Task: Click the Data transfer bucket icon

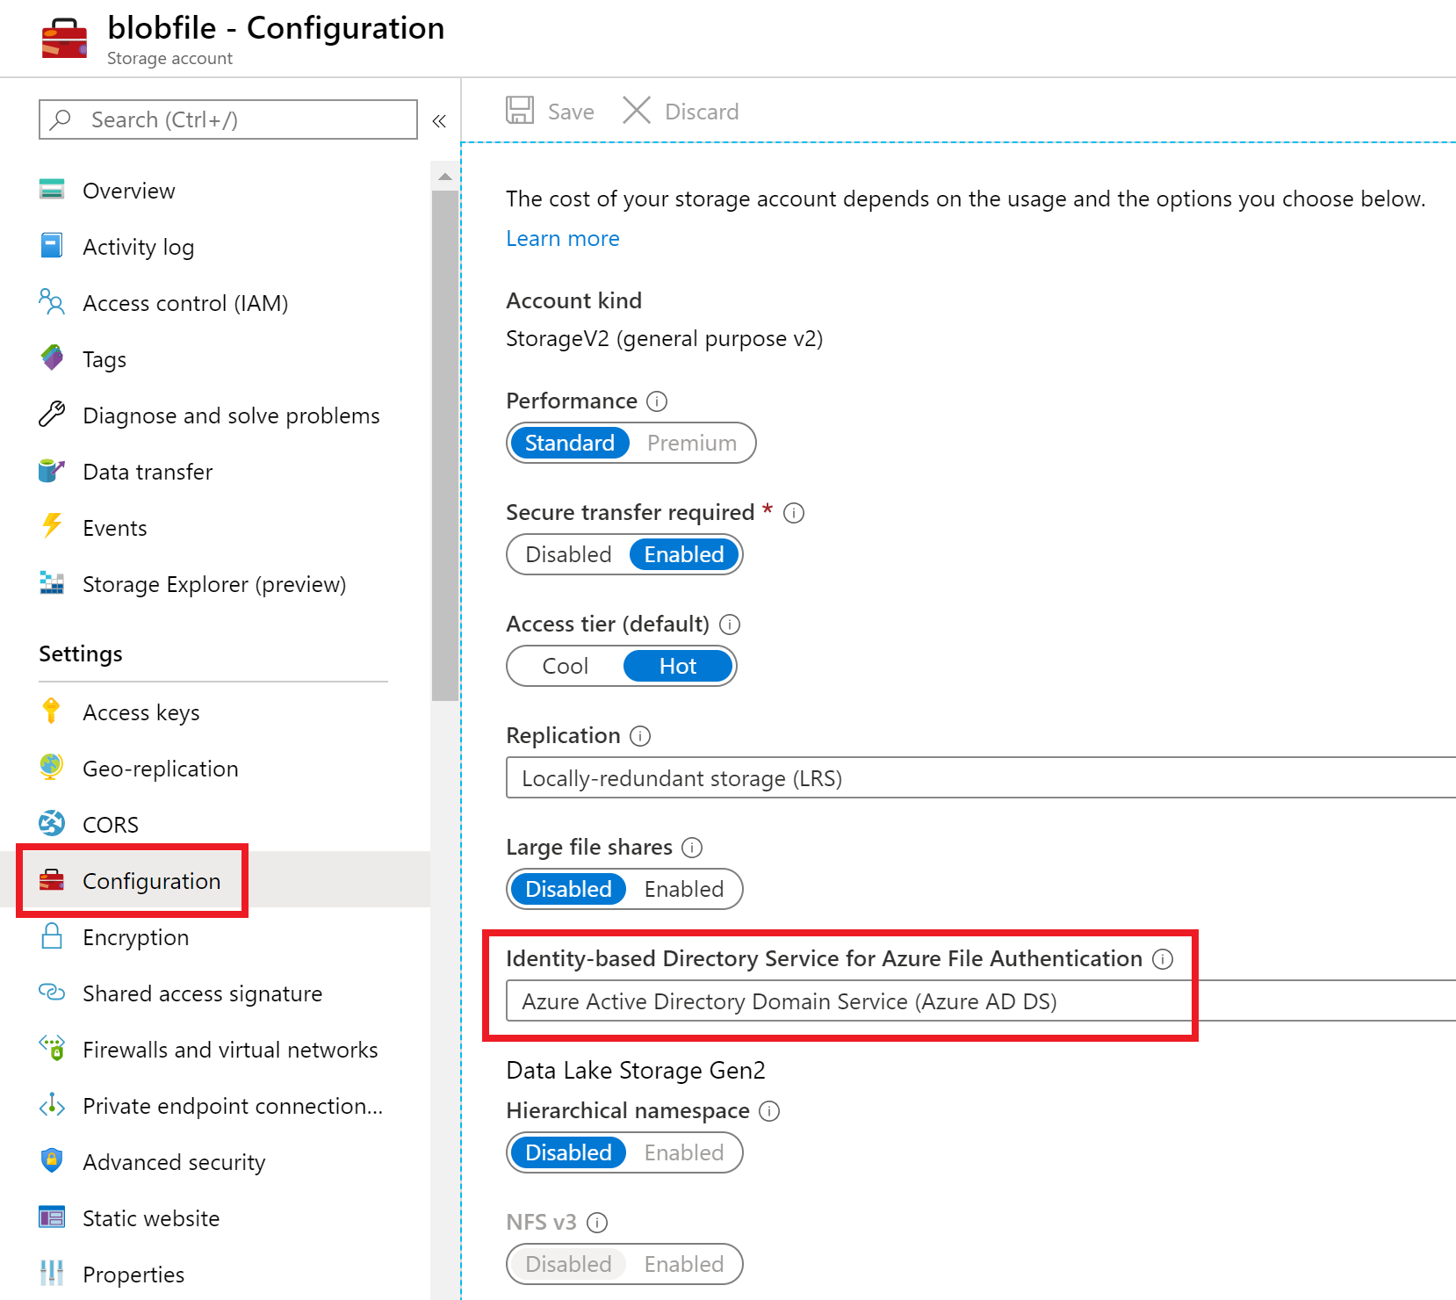Action: click(52, 470)
